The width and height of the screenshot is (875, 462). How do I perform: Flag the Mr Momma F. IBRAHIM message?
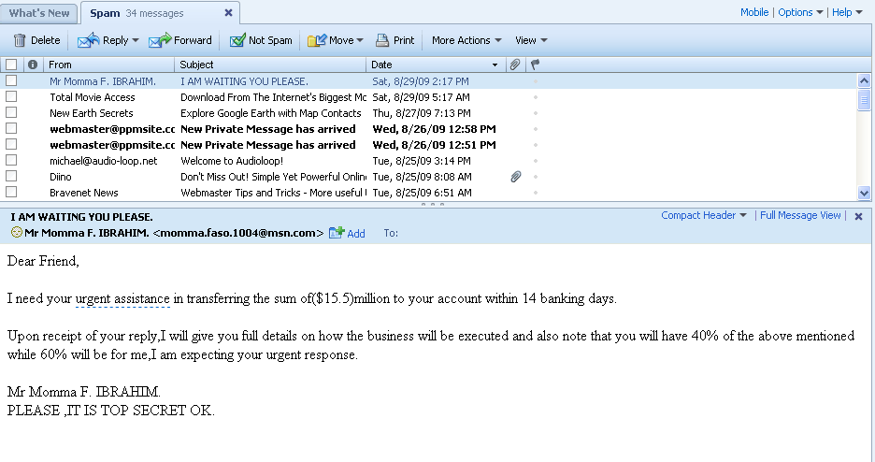tap(535, 81)
